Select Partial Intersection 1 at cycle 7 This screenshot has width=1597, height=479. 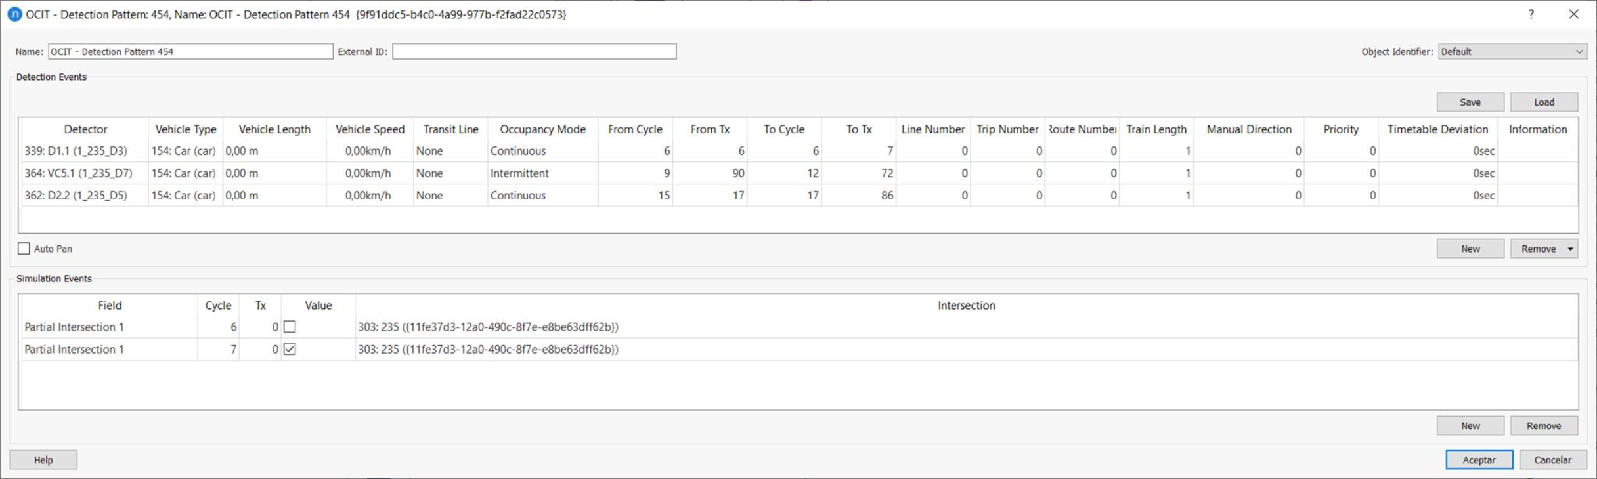click(110, 349)
